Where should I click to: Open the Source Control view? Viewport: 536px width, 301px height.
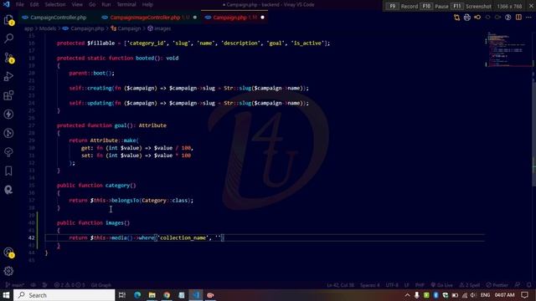tap(8, 58)
